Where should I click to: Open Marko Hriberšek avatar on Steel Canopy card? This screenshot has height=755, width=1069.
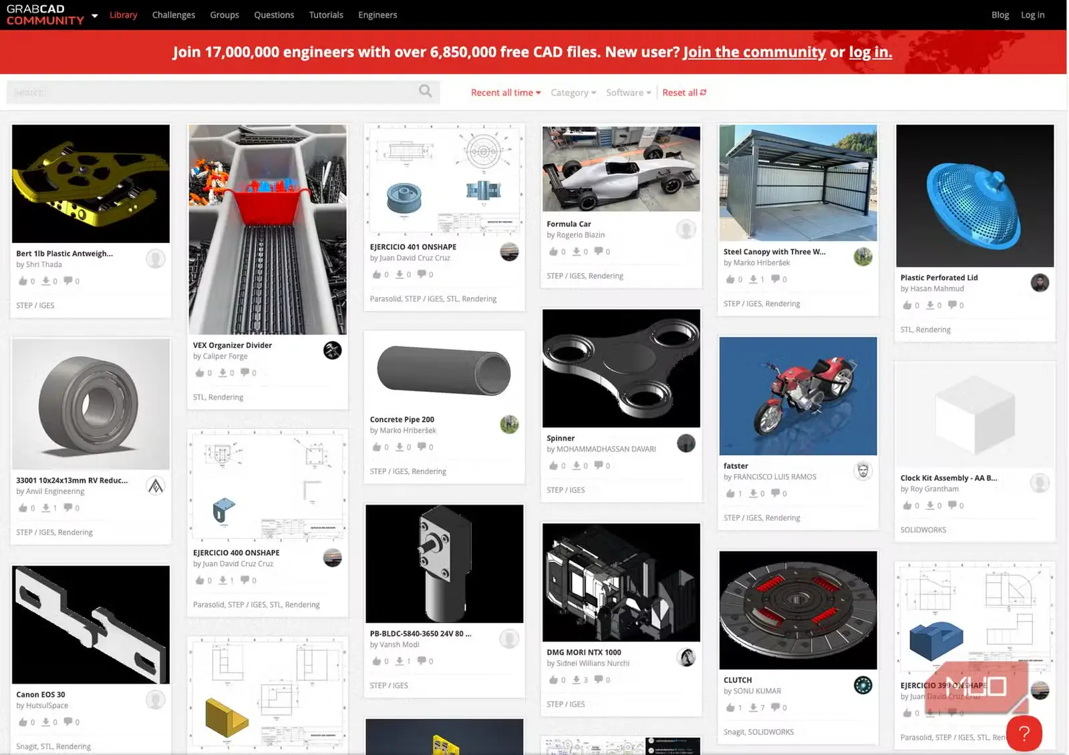[863, 256]
